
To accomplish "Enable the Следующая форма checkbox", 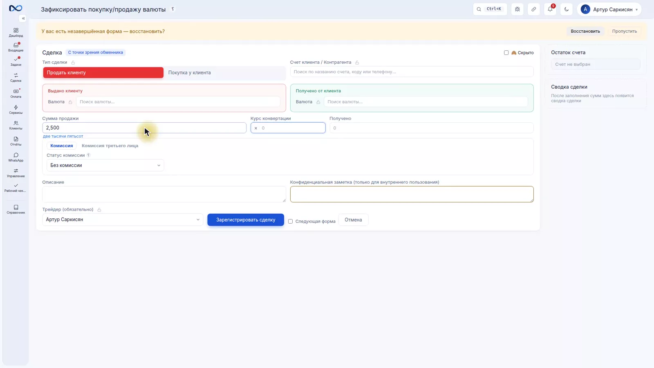I will click(290, 221).
